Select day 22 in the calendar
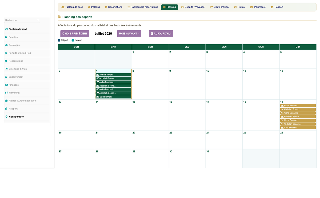320x198 pixels. (x=150, y=140)
